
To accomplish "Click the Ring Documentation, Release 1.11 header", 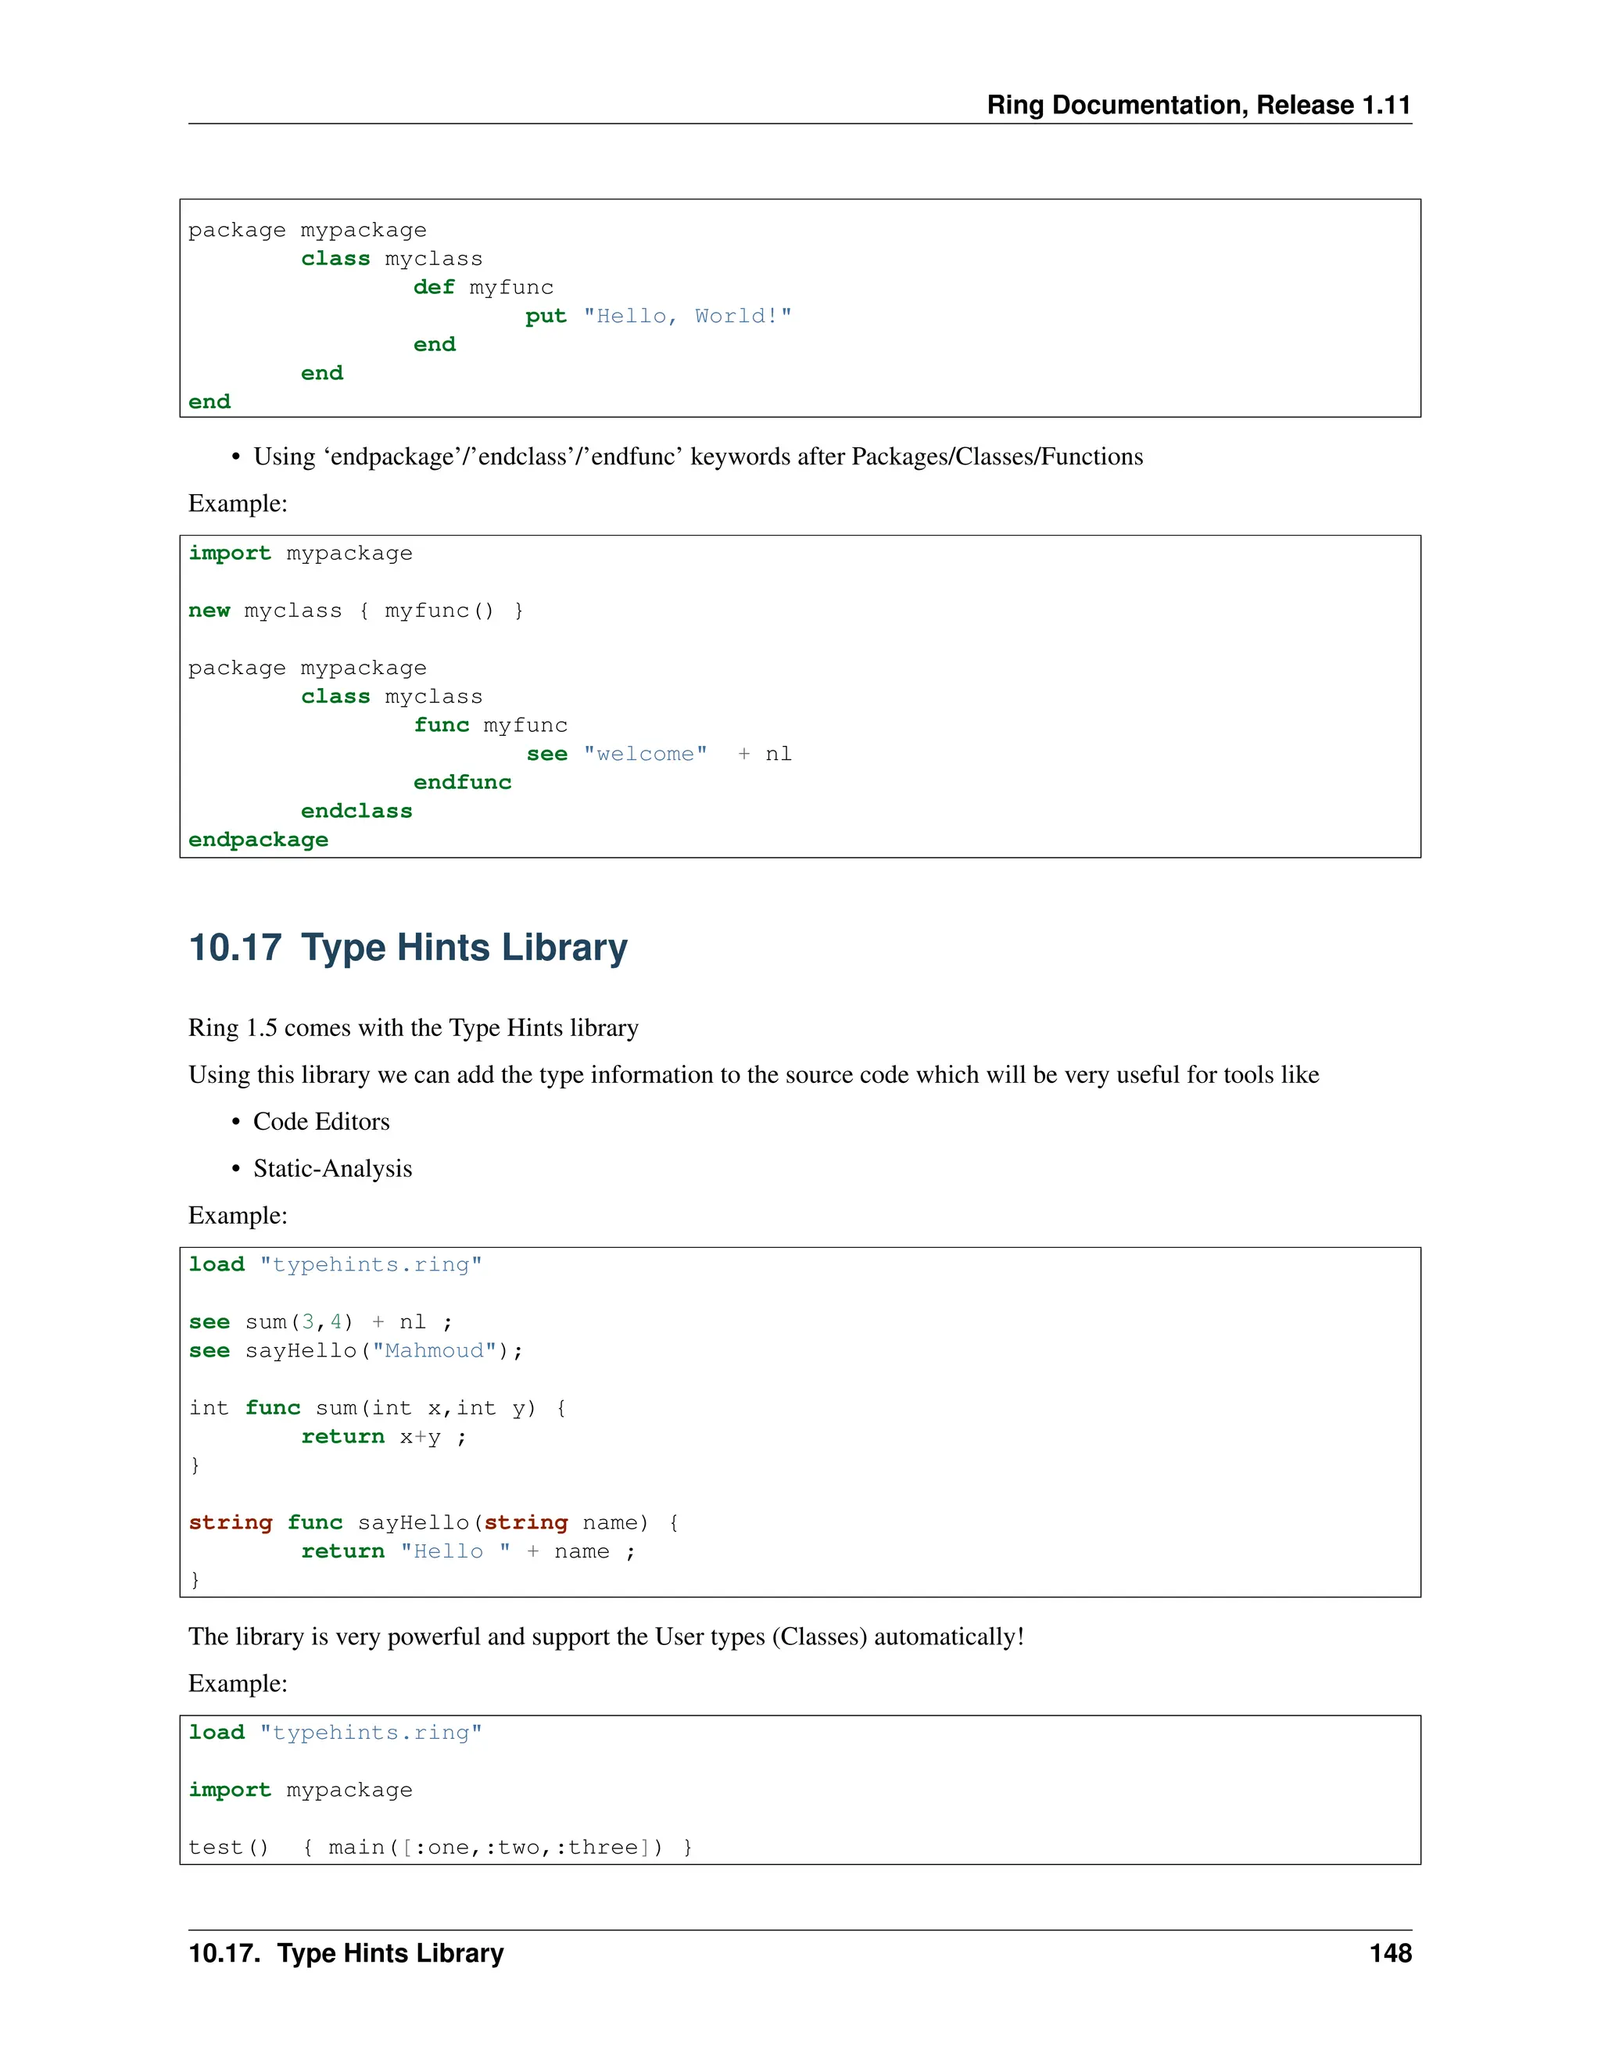I will pyautogui.click(x=1198, y=104).
